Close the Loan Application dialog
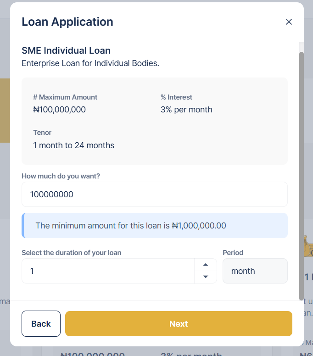313x356 pixels. click(289, 22)
